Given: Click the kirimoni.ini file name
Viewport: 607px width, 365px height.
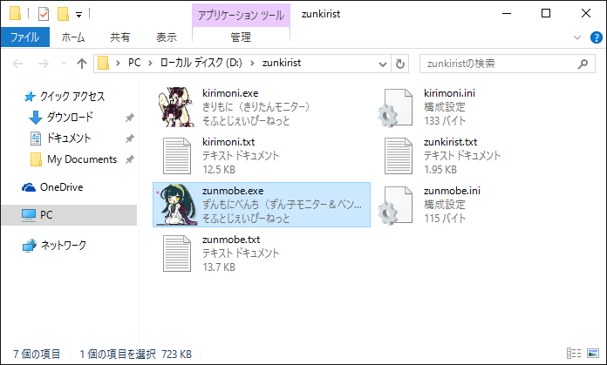Looking at the screenshot, I should point(449,93).
